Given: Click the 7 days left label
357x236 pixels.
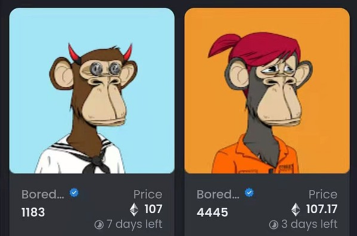Looking at the screenshot, I should [134, 224].
